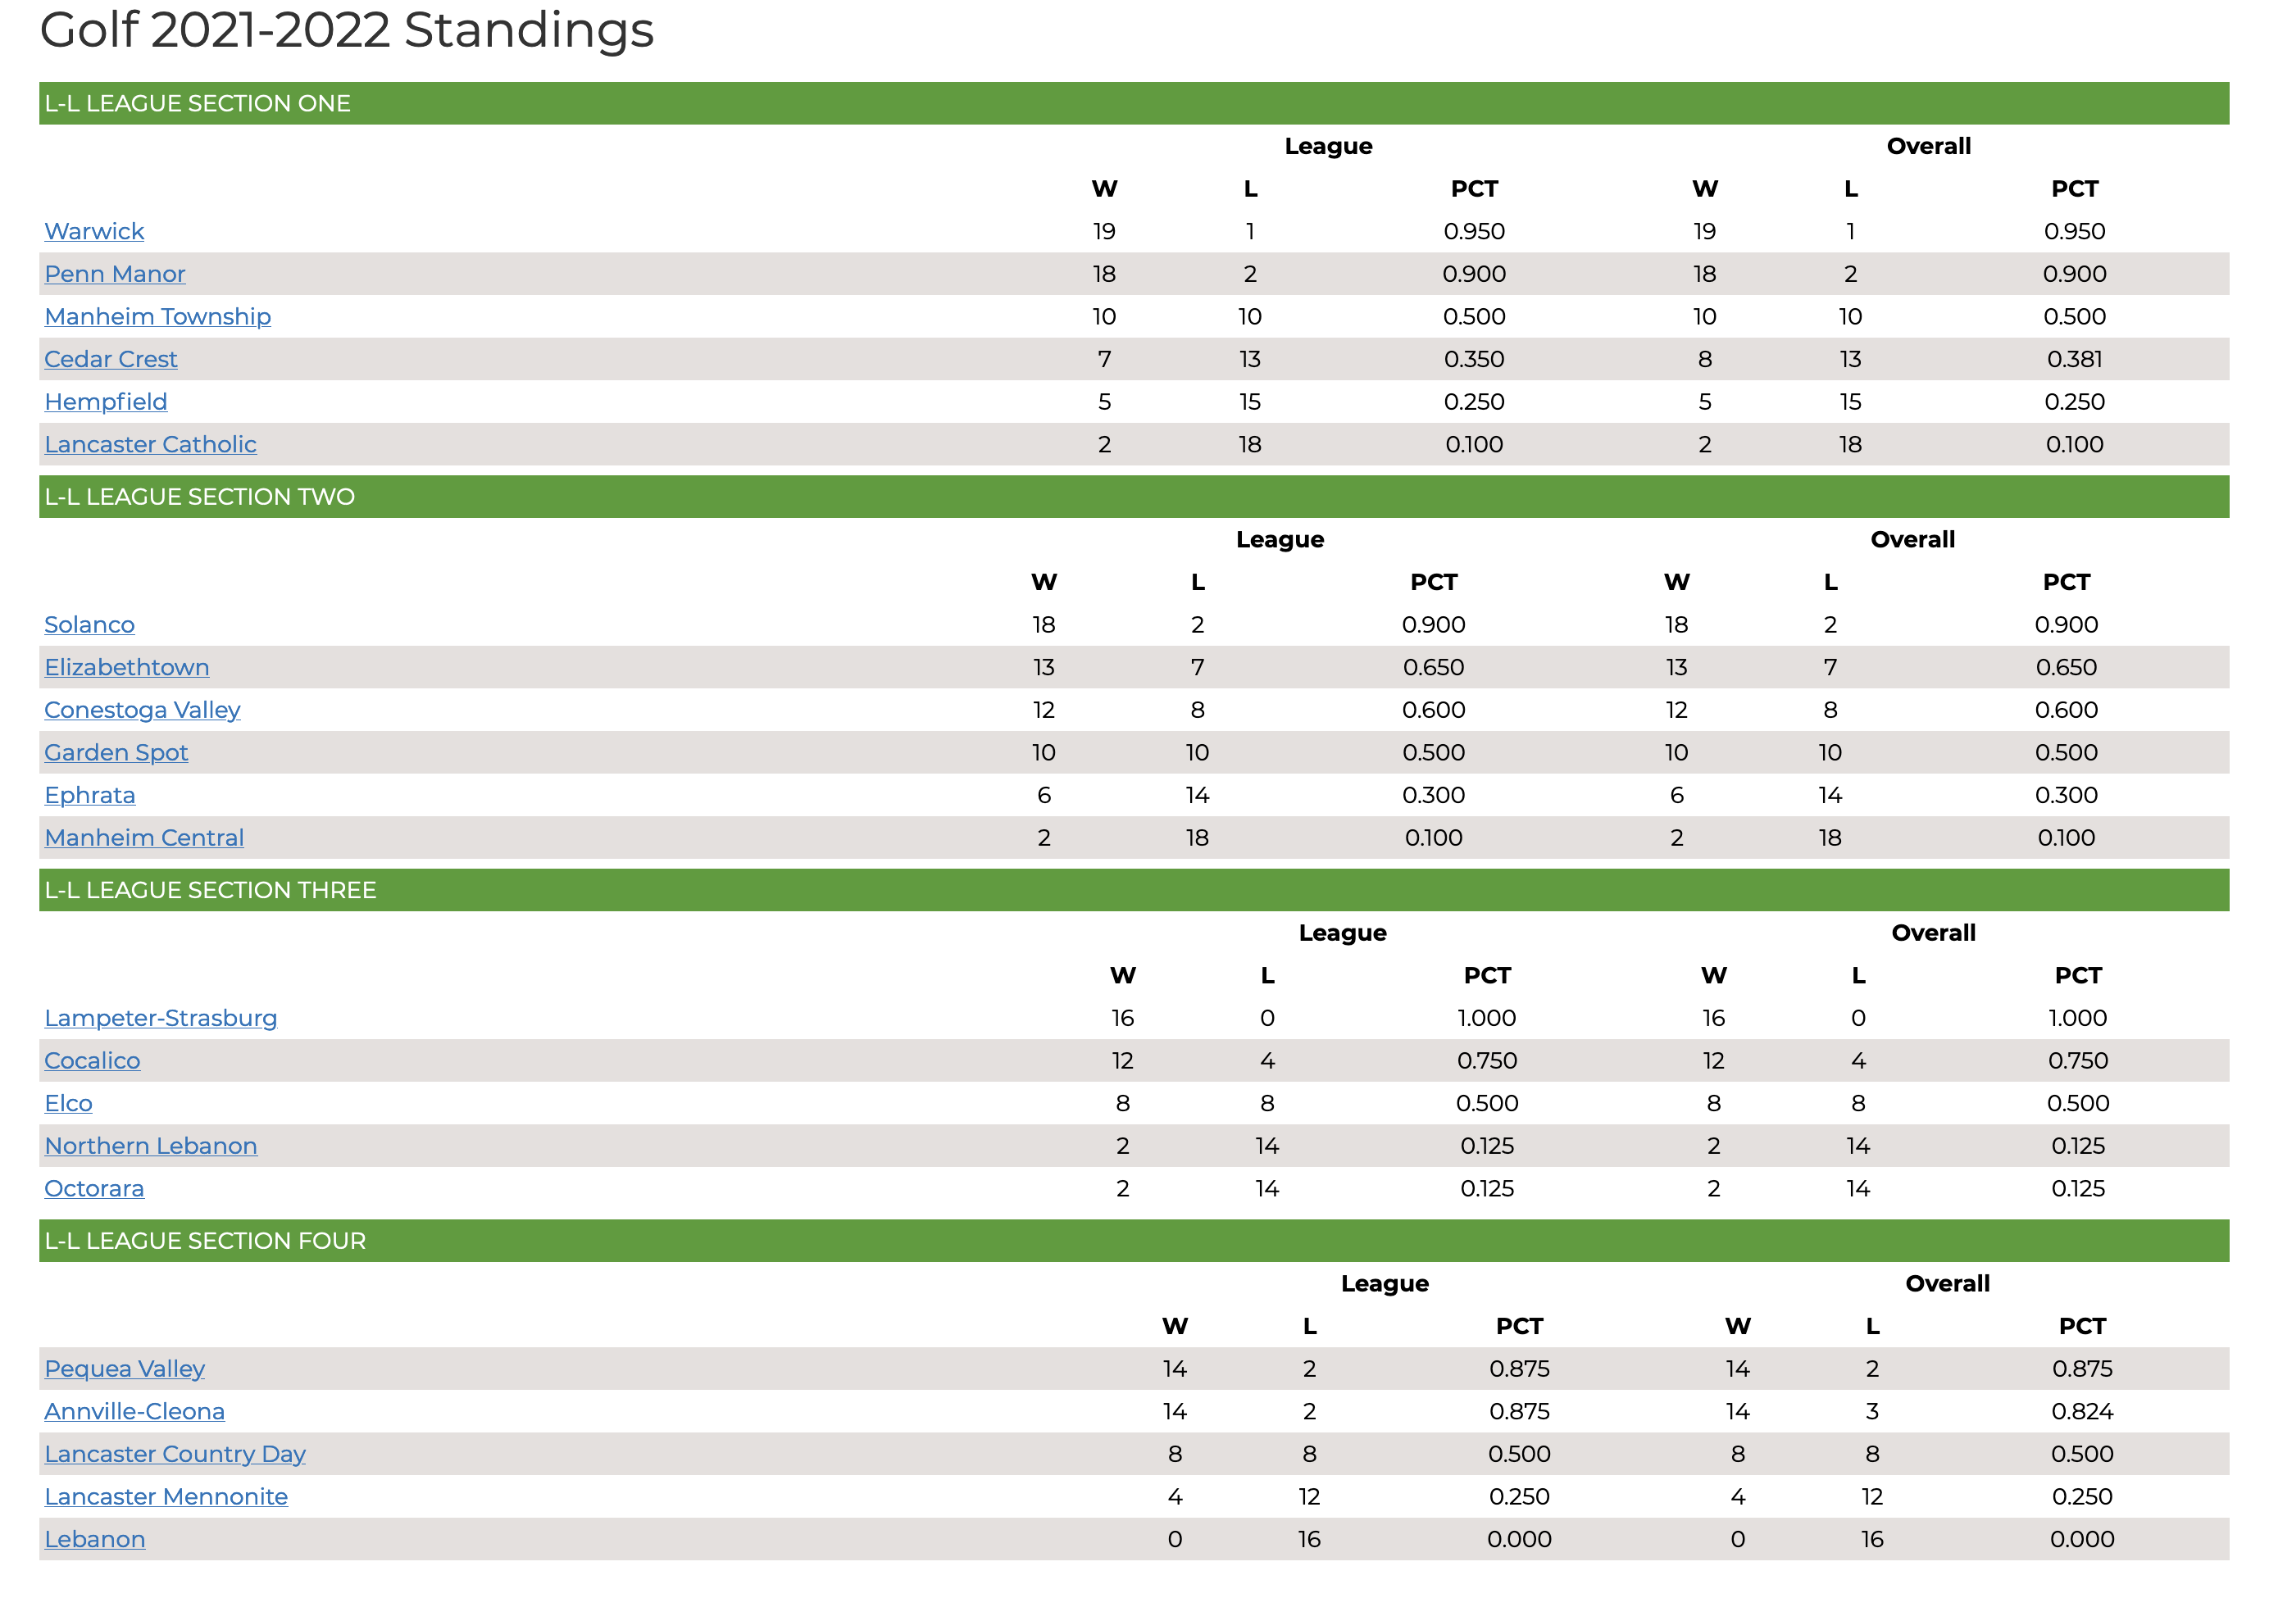Viewport: 2269px width, 1598px height.
Task: Click Lancaster Catholic team link
Action: coord(150,443)
